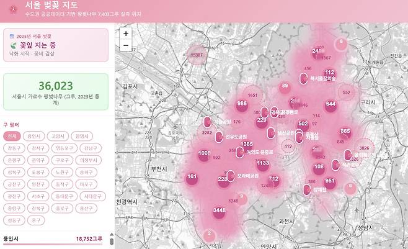Zoom in with the plus map button

click(126, 34)
